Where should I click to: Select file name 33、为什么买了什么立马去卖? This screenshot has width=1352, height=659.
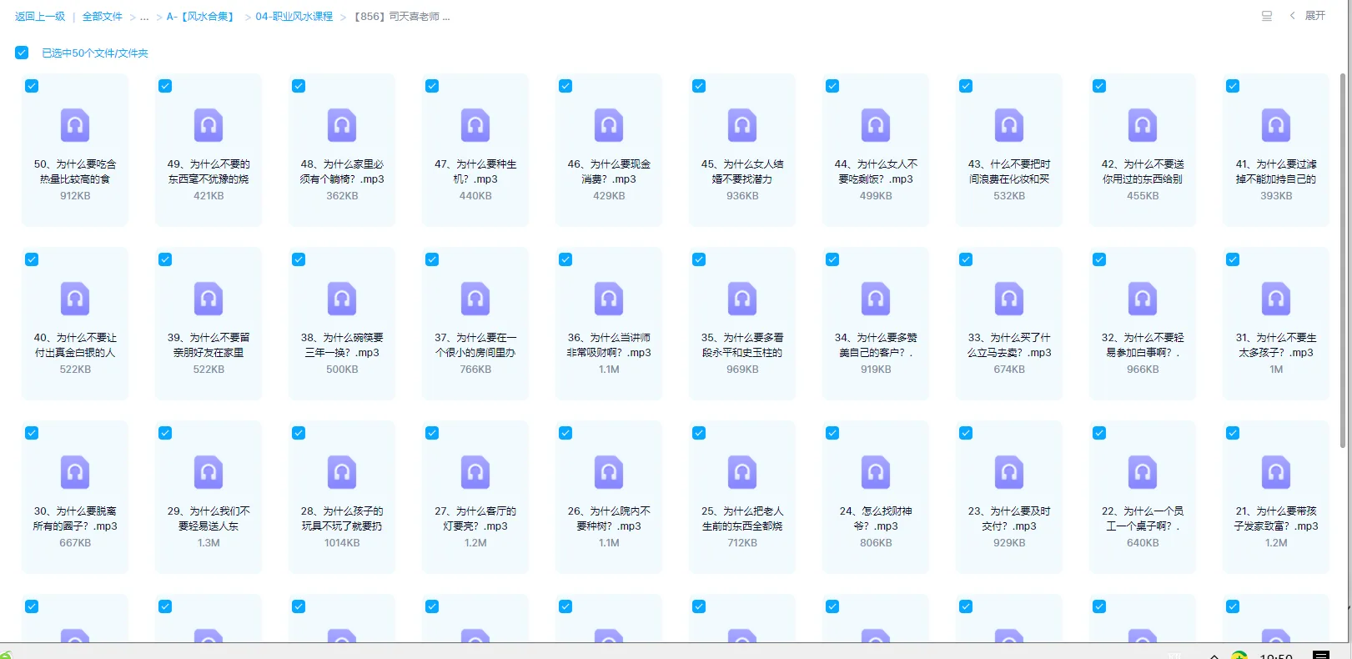(1009, 345)
